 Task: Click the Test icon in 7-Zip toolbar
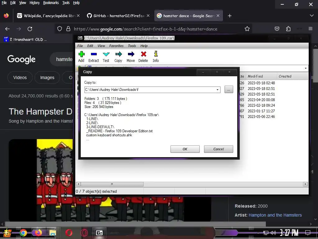(x=106, y=54)
